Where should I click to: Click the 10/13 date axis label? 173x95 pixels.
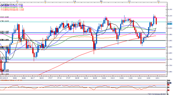140,78
